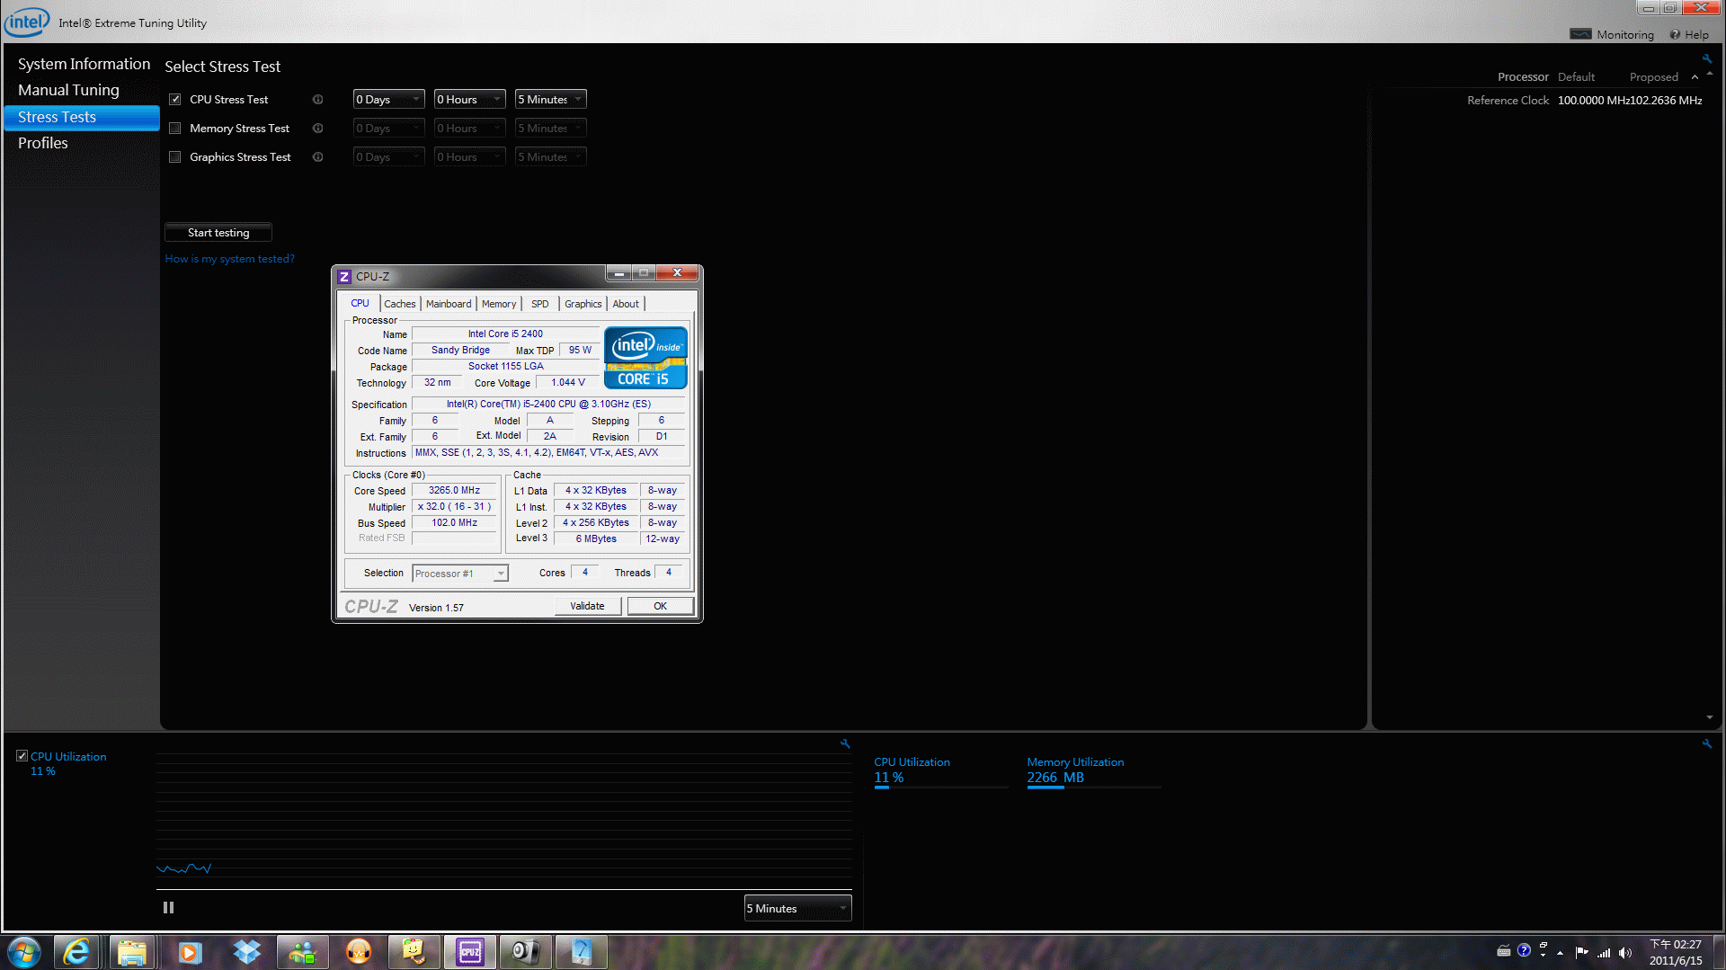Click the Action Center flag tray icon
The height and width of the screenshot is (970, 1726).
point(1581,952)
